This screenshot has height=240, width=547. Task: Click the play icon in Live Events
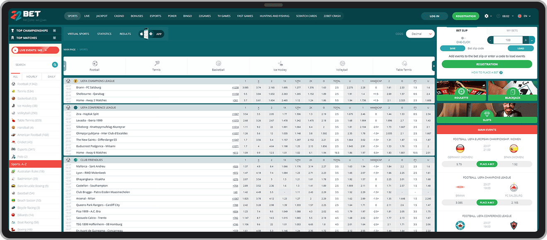[15, 50]
